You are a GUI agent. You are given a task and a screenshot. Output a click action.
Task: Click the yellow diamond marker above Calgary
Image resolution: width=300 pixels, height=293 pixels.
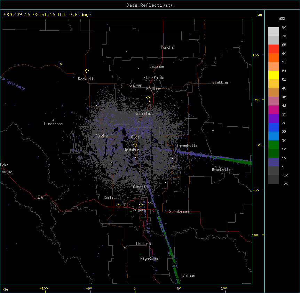pos(141,205)
